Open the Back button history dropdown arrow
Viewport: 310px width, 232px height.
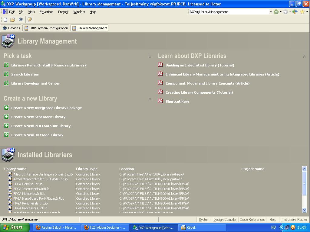pyautogui.click(x=281, y=12)
